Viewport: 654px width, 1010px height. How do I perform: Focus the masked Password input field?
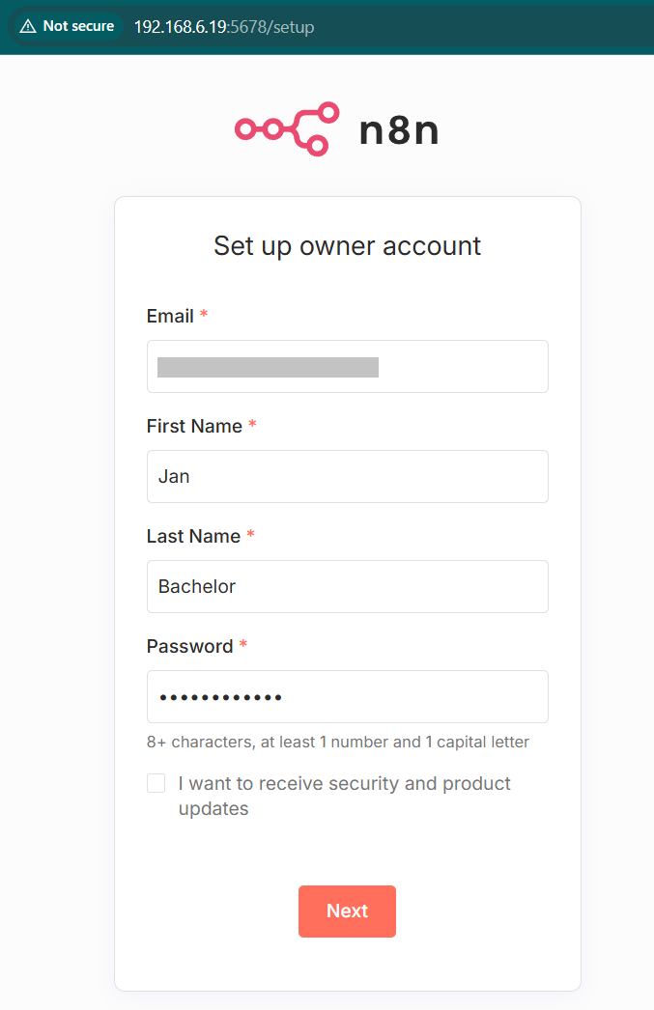click(x=348, y=696)
